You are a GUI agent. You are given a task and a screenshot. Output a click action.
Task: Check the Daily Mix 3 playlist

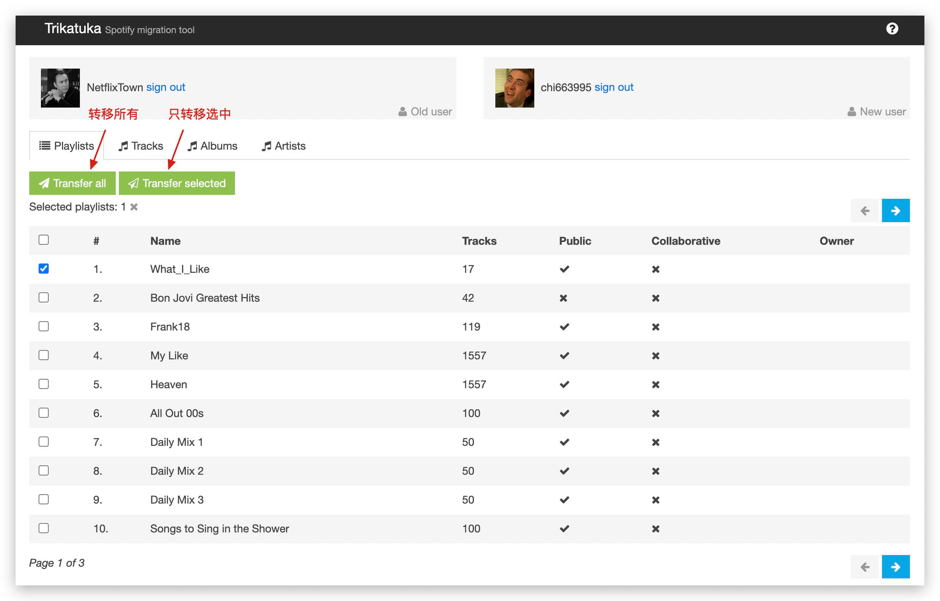(x=44, y=499)
